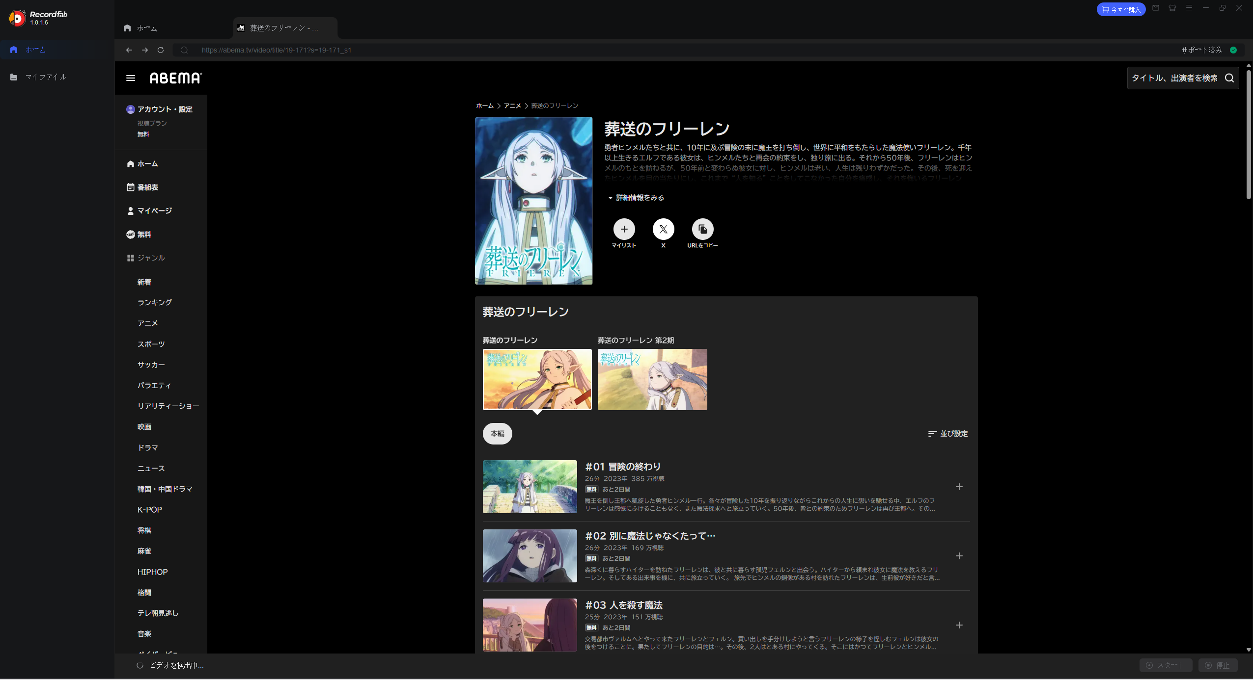Copy URL with the URLをコピー icon

coord(702,229)
